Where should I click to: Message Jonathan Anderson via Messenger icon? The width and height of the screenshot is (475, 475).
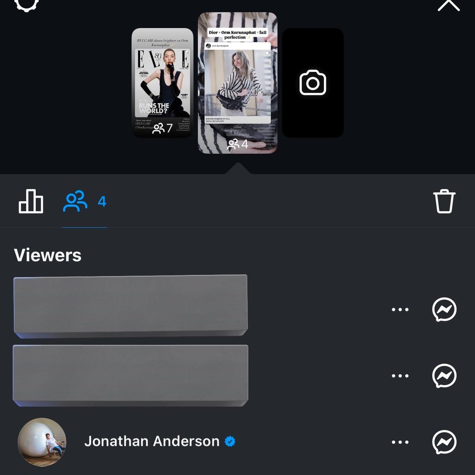[444, 442]
